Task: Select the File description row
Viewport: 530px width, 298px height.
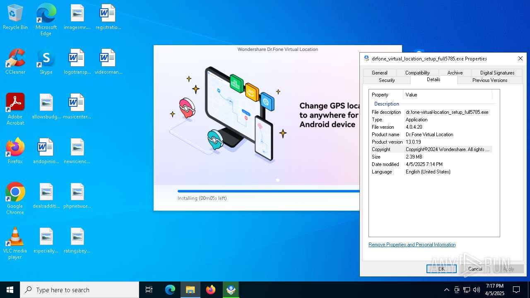Action: pyautogui.click(x=431, y=112)
